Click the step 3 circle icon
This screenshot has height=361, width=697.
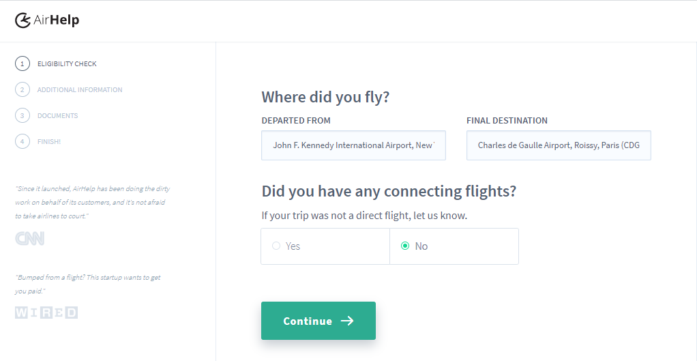23,115
